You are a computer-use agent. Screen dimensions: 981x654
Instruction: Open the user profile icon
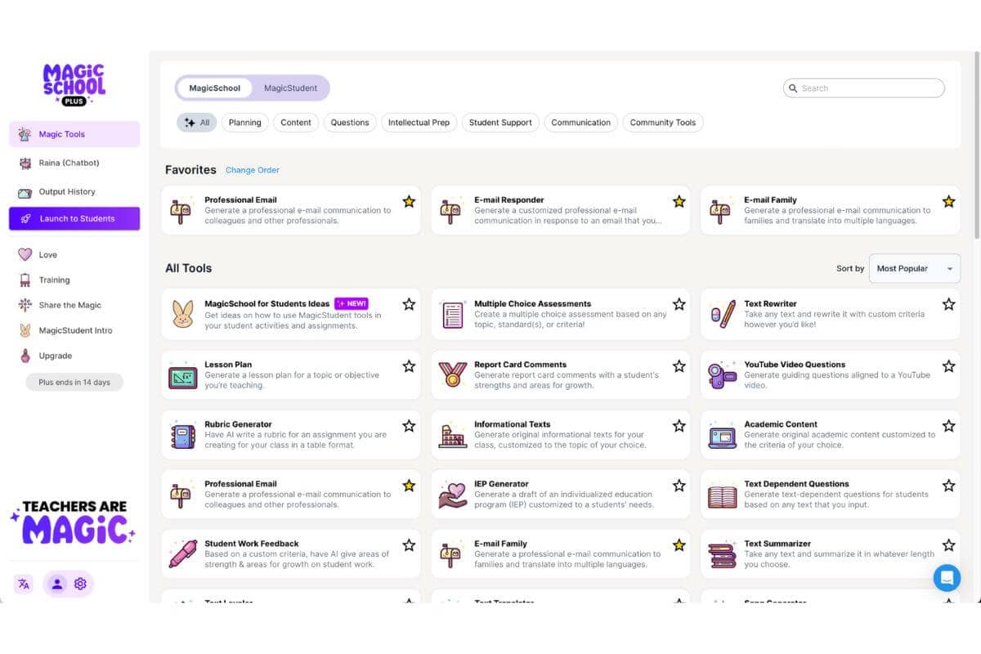point(56,584)
